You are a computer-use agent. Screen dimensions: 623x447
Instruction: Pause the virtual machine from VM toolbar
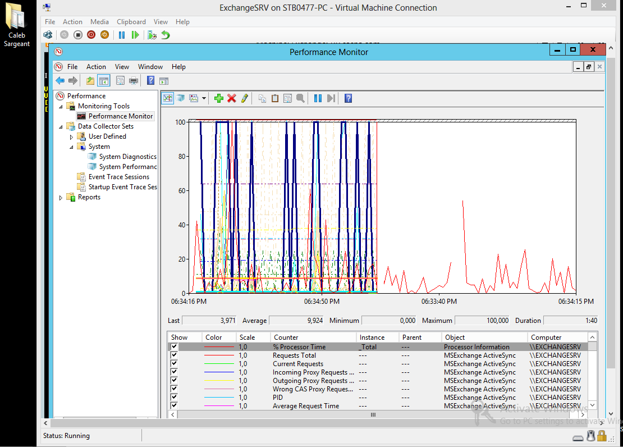tap(122, 35)
